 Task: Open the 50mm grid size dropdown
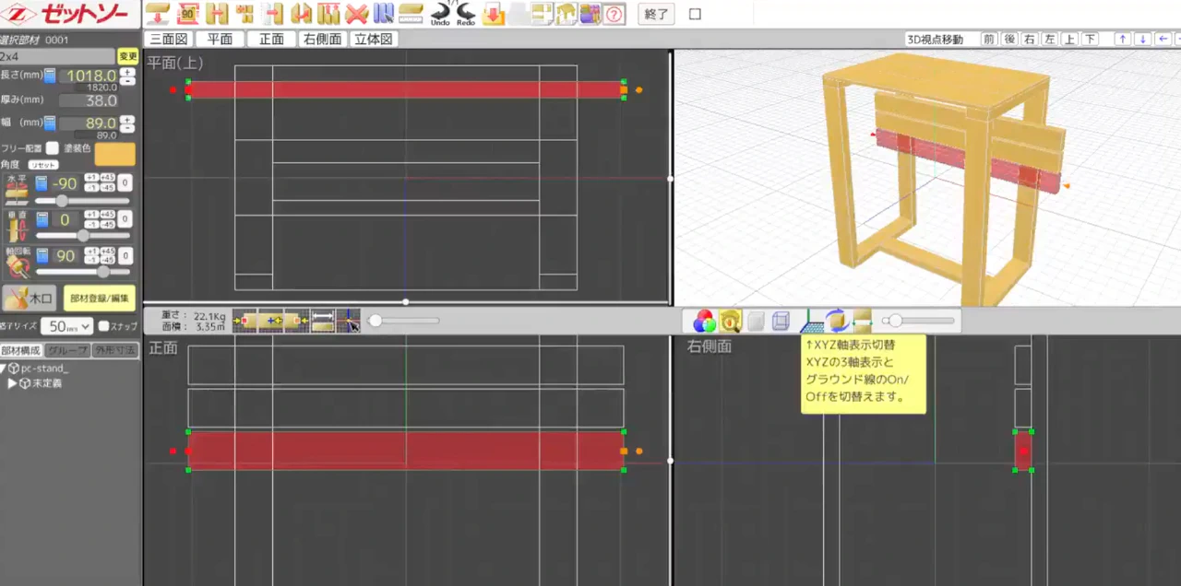67,326
